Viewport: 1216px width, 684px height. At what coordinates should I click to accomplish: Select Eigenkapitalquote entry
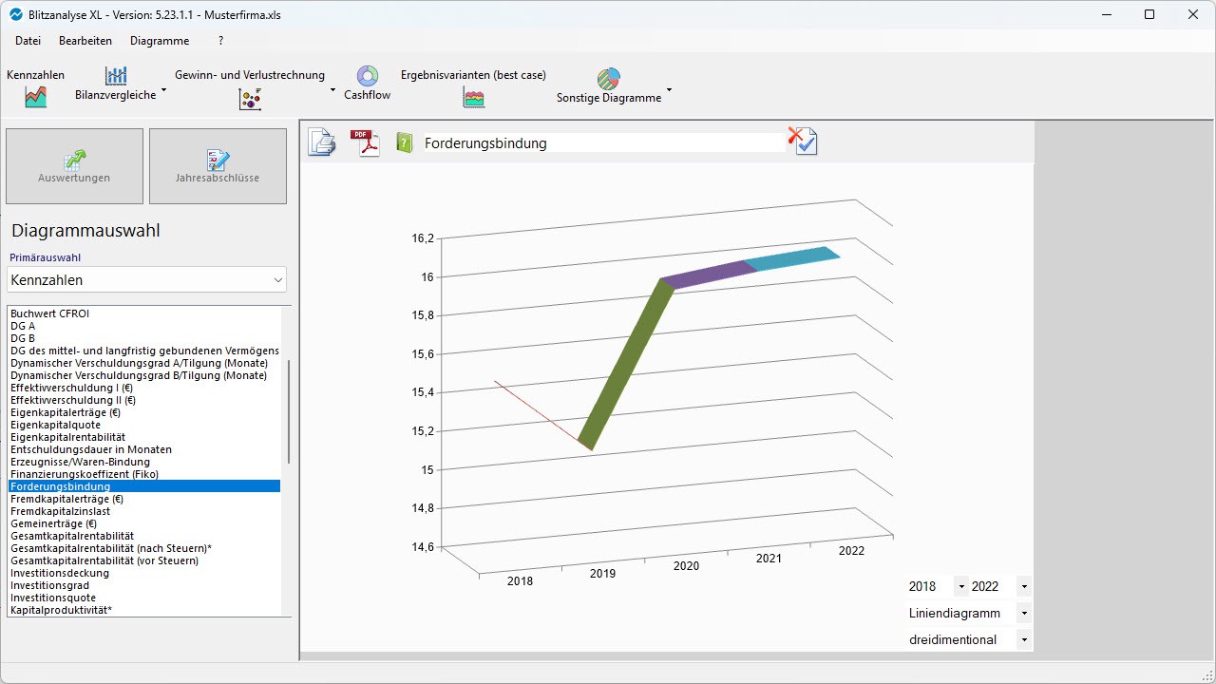point(144,425)
